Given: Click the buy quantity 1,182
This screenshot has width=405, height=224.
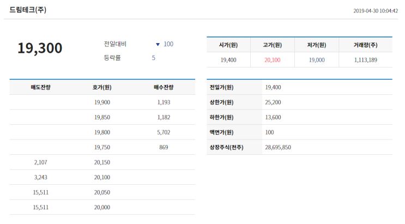Looking at the screenshot, I should coord(164,117).
